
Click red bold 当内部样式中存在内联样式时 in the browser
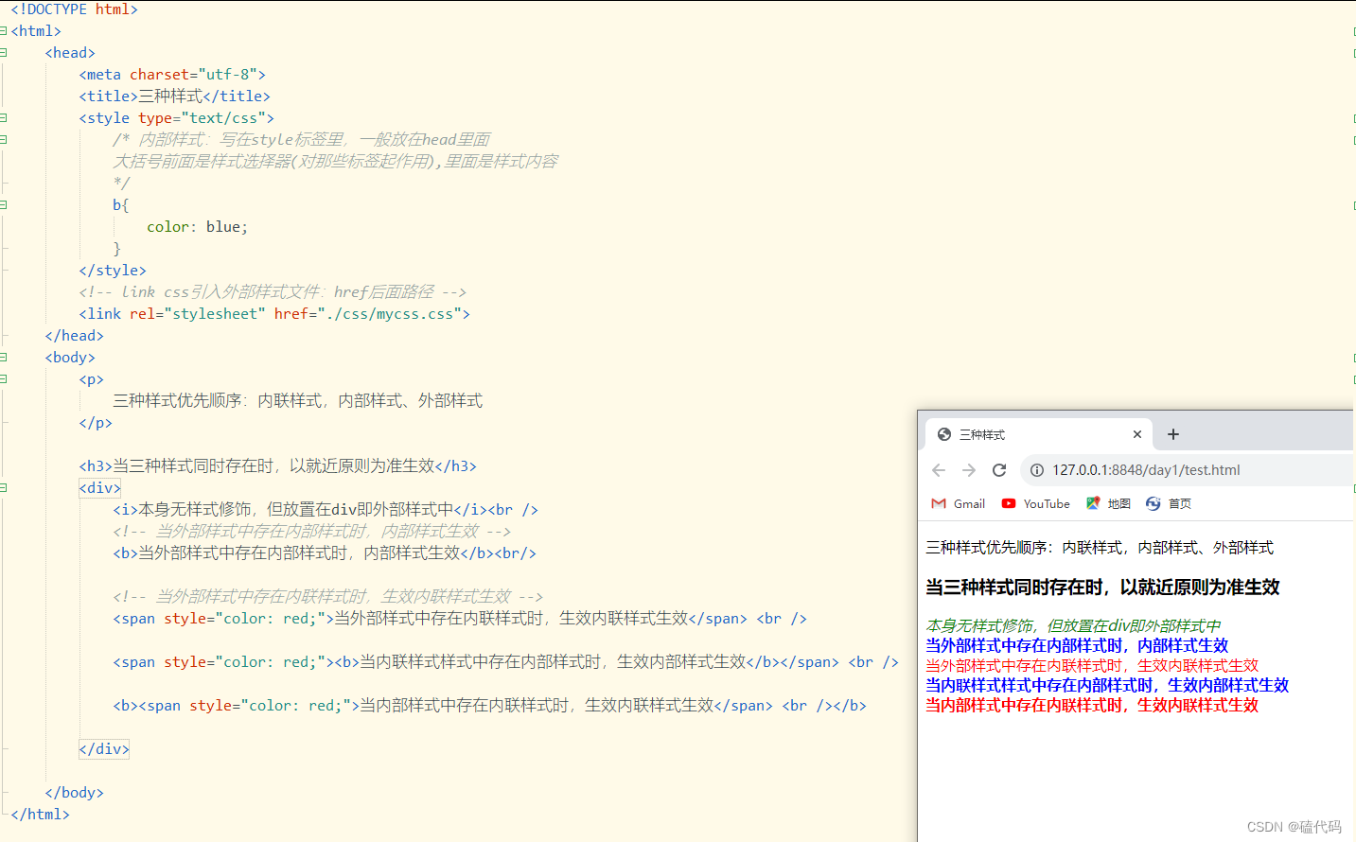[x=1092, y=705]
